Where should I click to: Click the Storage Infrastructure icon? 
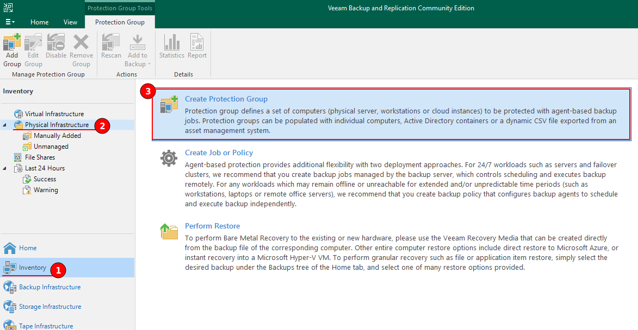pos(10,307)
